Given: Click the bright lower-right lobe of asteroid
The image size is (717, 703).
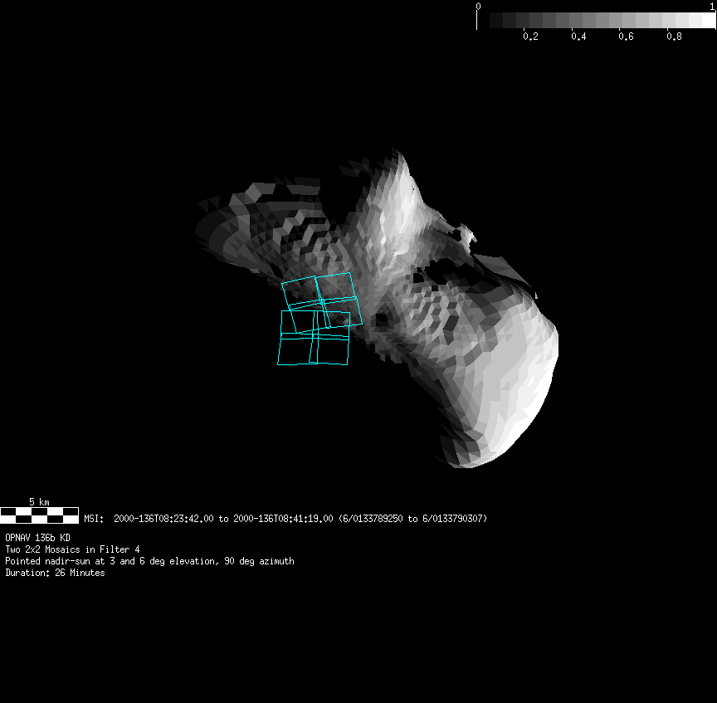Looking at the screenshot, I should (515, 390).
